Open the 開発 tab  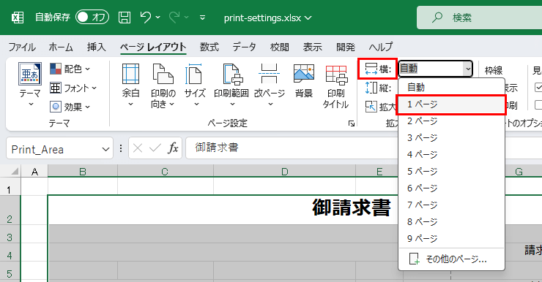click(x=346, y=47)
